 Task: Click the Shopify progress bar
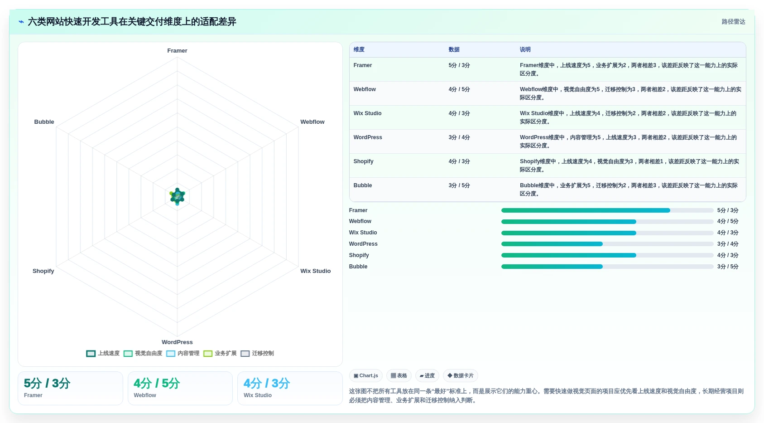607,255
